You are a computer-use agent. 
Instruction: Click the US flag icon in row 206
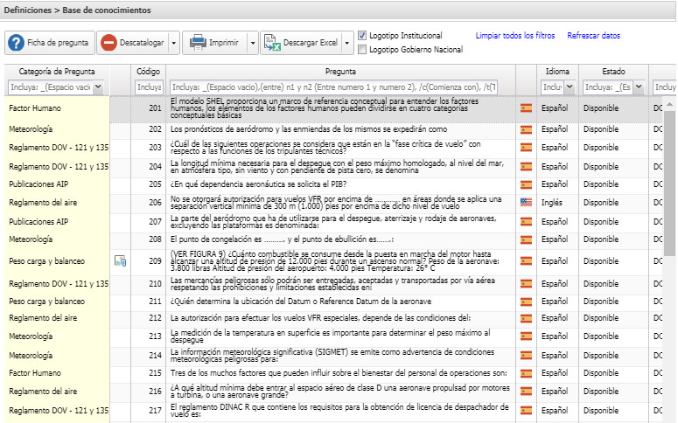click(526, 202)
